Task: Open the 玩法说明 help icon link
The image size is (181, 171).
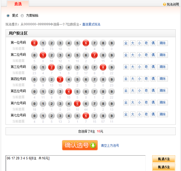Action: [171, 4]
